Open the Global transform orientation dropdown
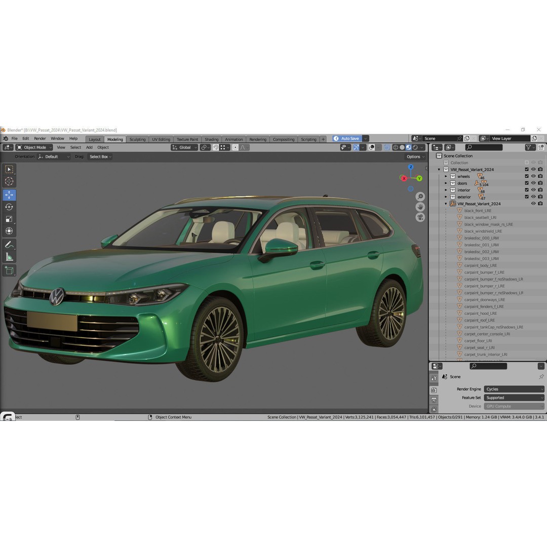The height and width of the screenshot is (547, 547). coord(184,147)
